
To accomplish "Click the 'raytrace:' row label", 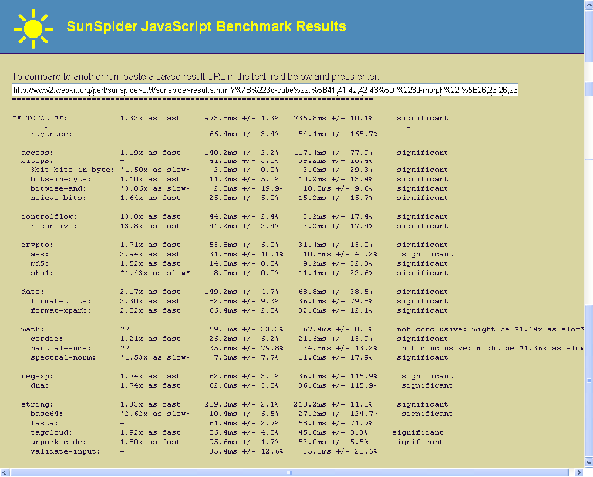I will click(51, 134).
